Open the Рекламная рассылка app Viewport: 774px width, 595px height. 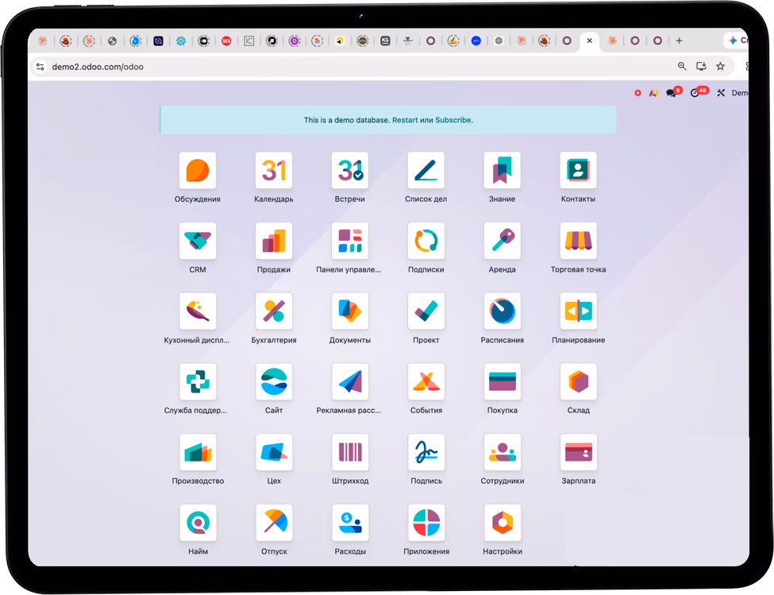tap(350, 381)
